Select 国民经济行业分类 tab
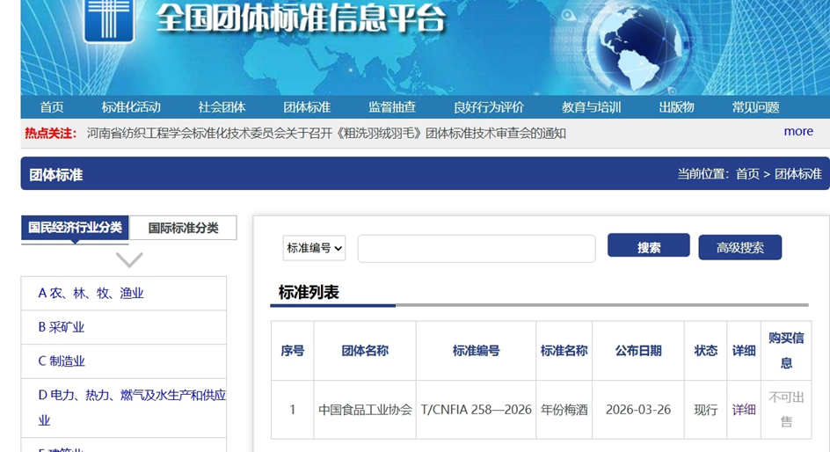Image resolution: width=830 pixels, height=452 pixels. pos(75,228)
